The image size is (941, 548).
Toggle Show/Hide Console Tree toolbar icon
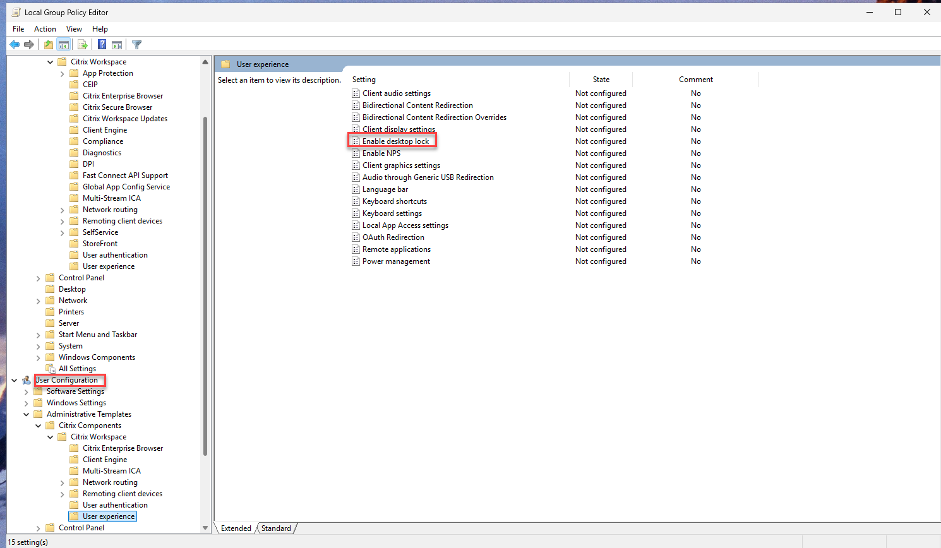[63, 44]
